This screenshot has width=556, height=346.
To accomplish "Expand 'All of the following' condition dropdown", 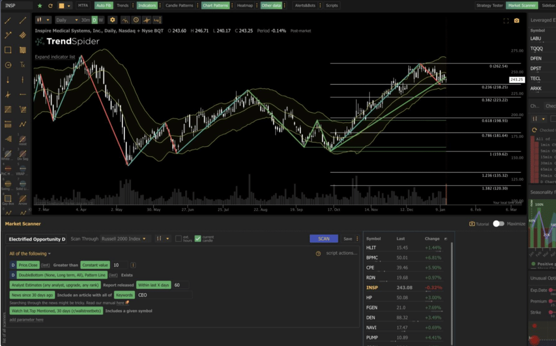I will [x=30, y=254].
